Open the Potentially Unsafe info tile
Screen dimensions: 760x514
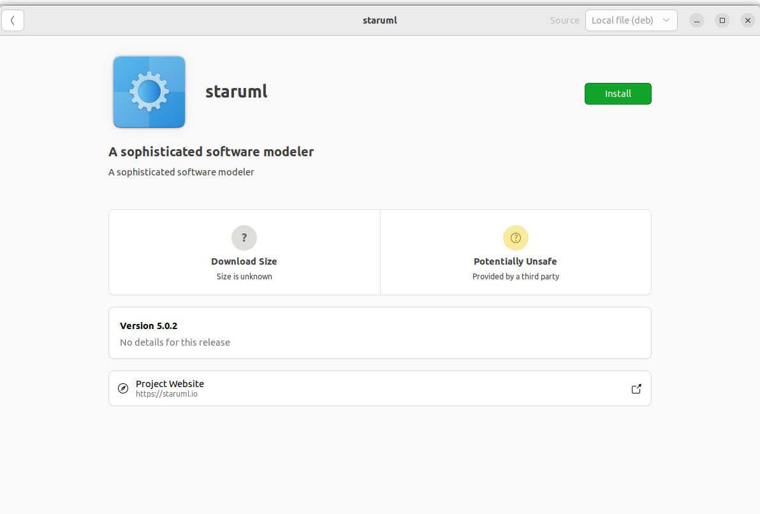click(516, 252)
